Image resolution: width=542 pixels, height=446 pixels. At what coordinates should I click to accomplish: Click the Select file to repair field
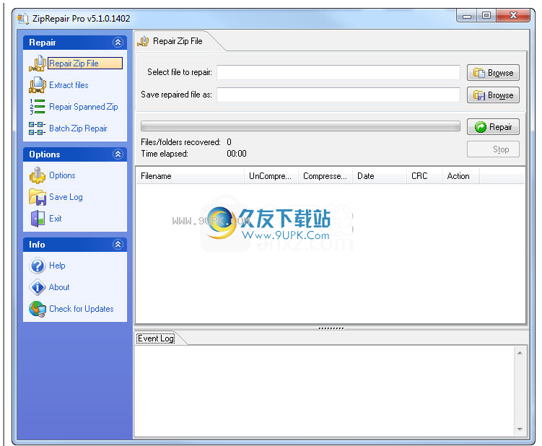338,73
